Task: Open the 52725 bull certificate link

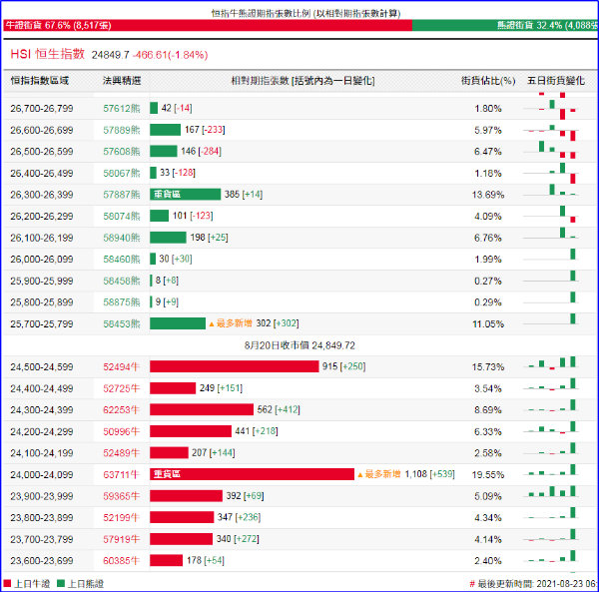Action: (122, 388)
